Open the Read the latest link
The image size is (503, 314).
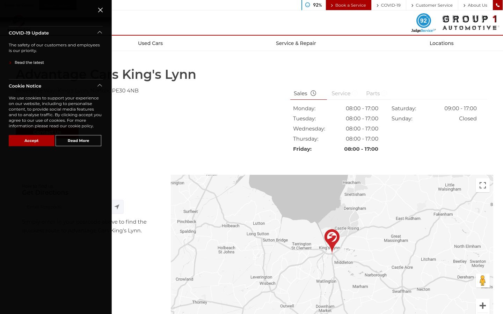pyautogui.click(x=29, y=62)
